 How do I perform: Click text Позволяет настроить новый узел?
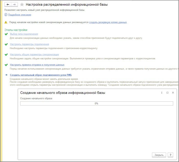coord(45,10)
